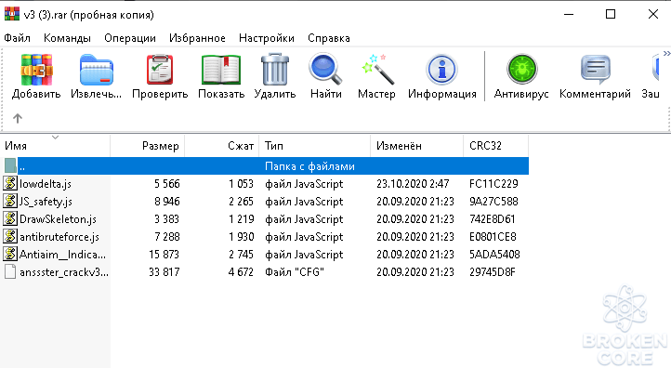Sort by Размер column header
The width and height of the screenshot is (671, 368).
(x=147, y=146)
